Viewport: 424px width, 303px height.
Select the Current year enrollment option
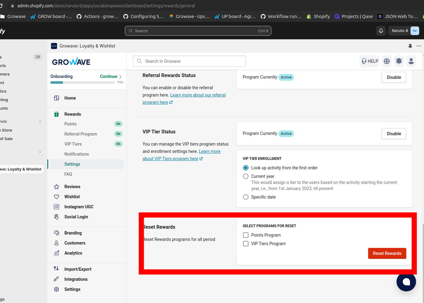pos(246,176)
